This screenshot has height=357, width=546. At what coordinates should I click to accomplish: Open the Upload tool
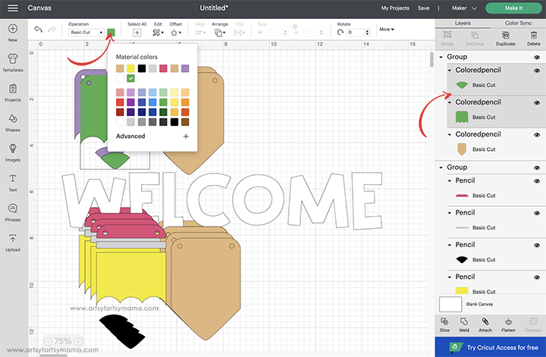click(x=13, y=243)
